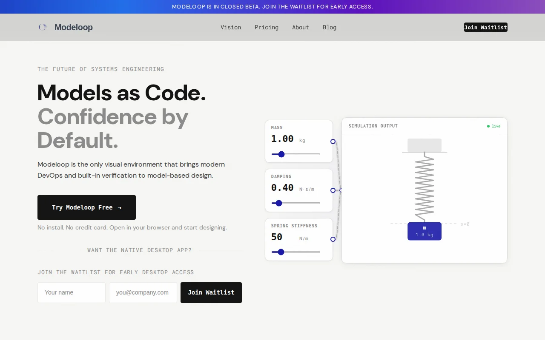Click the N·s/m damping unit label
Screen dimensions: 545x340
(307, 189)
